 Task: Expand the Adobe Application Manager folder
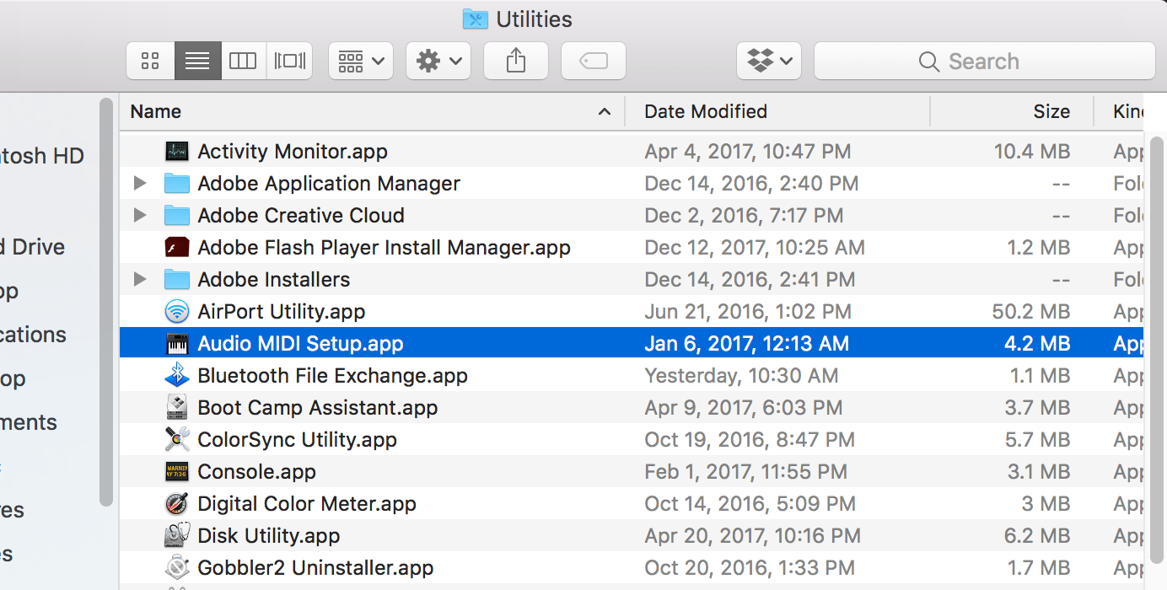click(x=140, y=184)
